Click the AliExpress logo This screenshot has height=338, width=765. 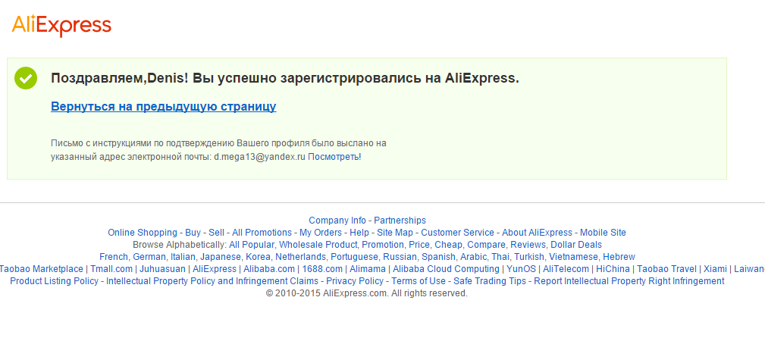pyautogui.click(x=61, y=25)
